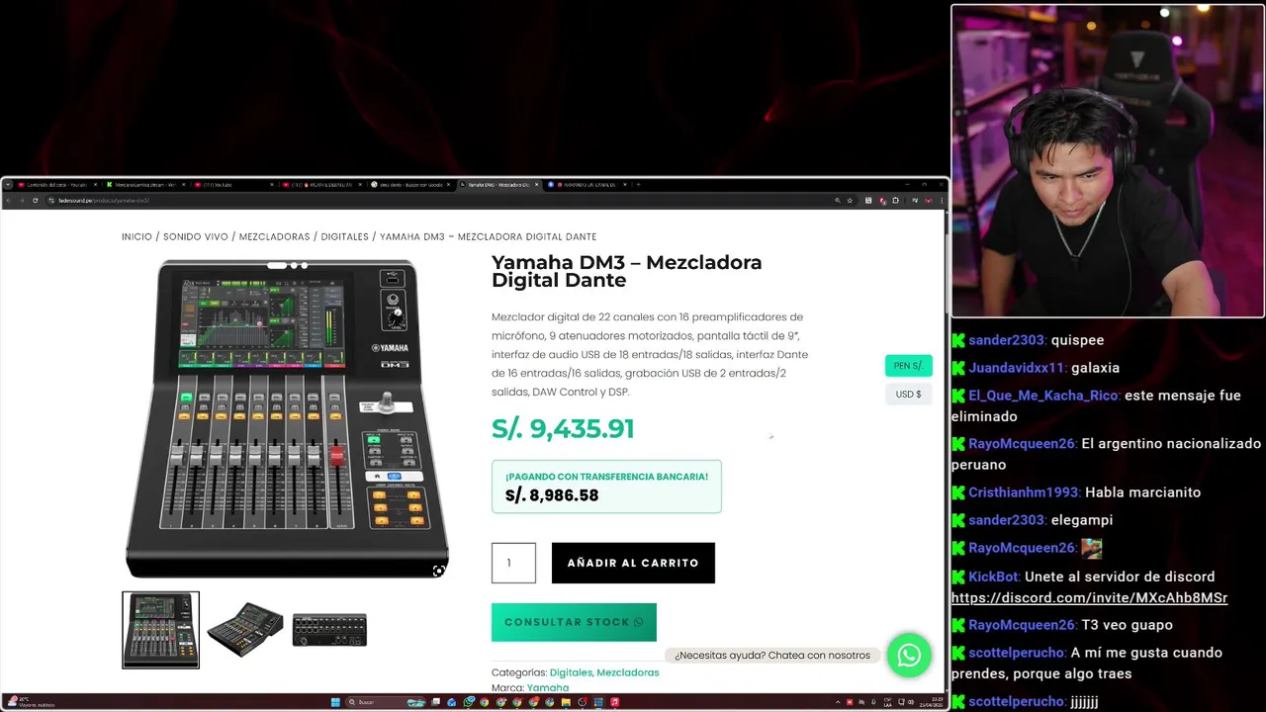Click the image zoom magnifier icon on product photo
1266x712 pixels.
click(438, 571)
